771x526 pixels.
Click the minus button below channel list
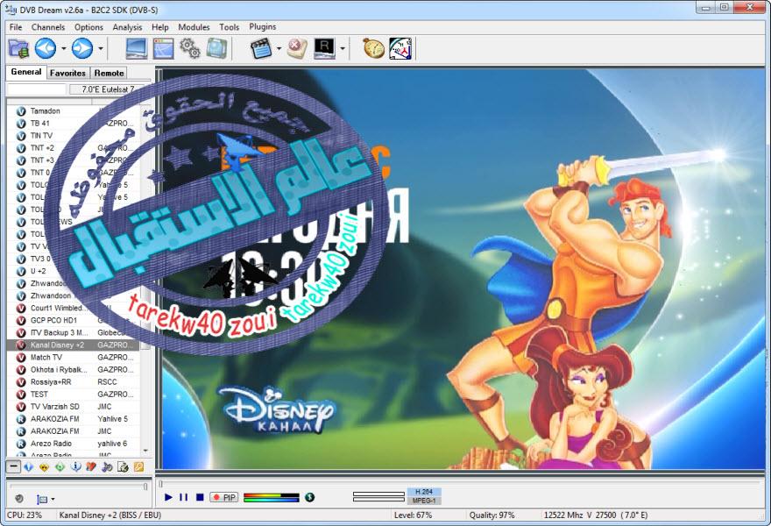tap(13, 466)
